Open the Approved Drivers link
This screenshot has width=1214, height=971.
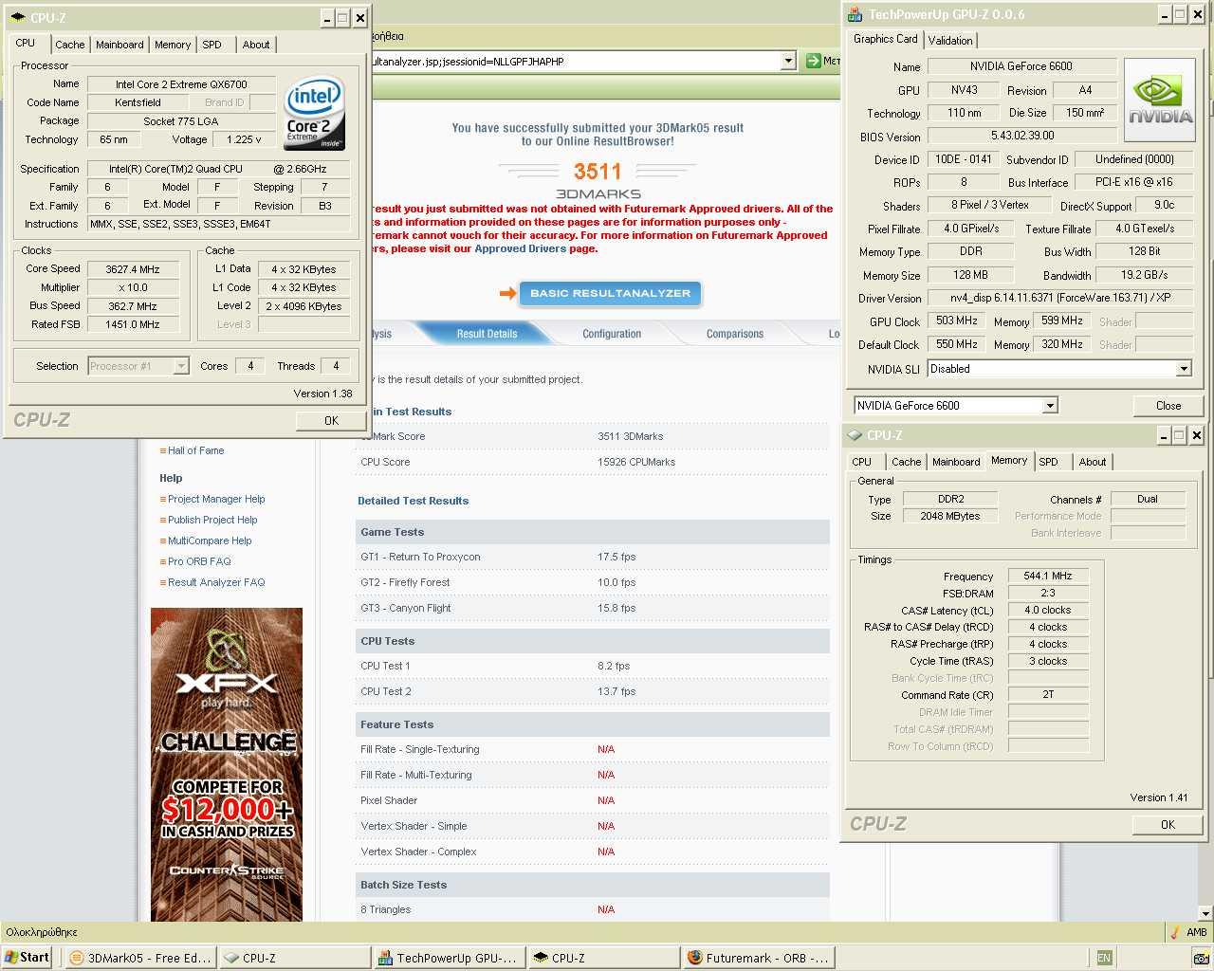(520, 248)
